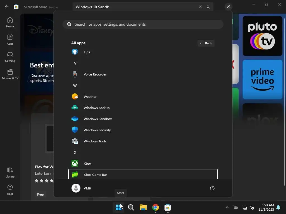Show hidden tray icons chevron

pyautogui.click(x=227, y=207)
